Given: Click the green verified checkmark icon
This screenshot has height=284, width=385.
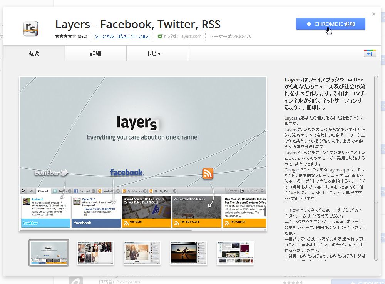Looking at the screenshot, I should (160, 36).
